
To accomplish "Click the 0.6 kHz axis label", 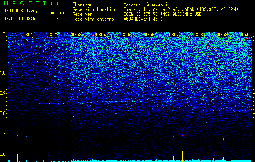I will tap(3, 154).
